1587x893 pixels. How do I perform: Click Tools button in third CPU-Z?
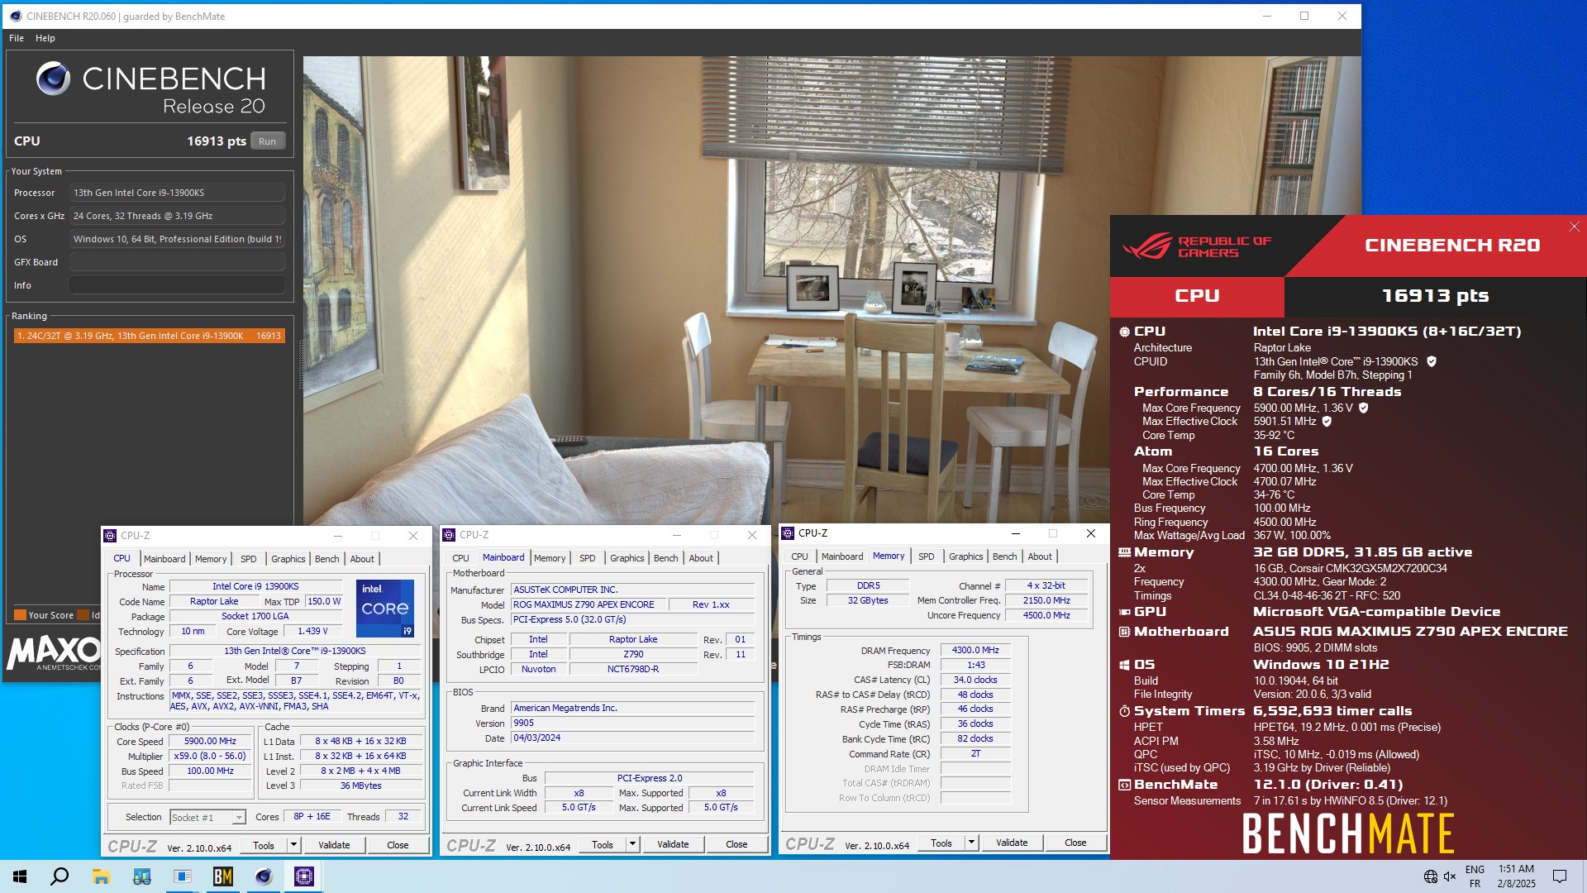coord(941,843)
